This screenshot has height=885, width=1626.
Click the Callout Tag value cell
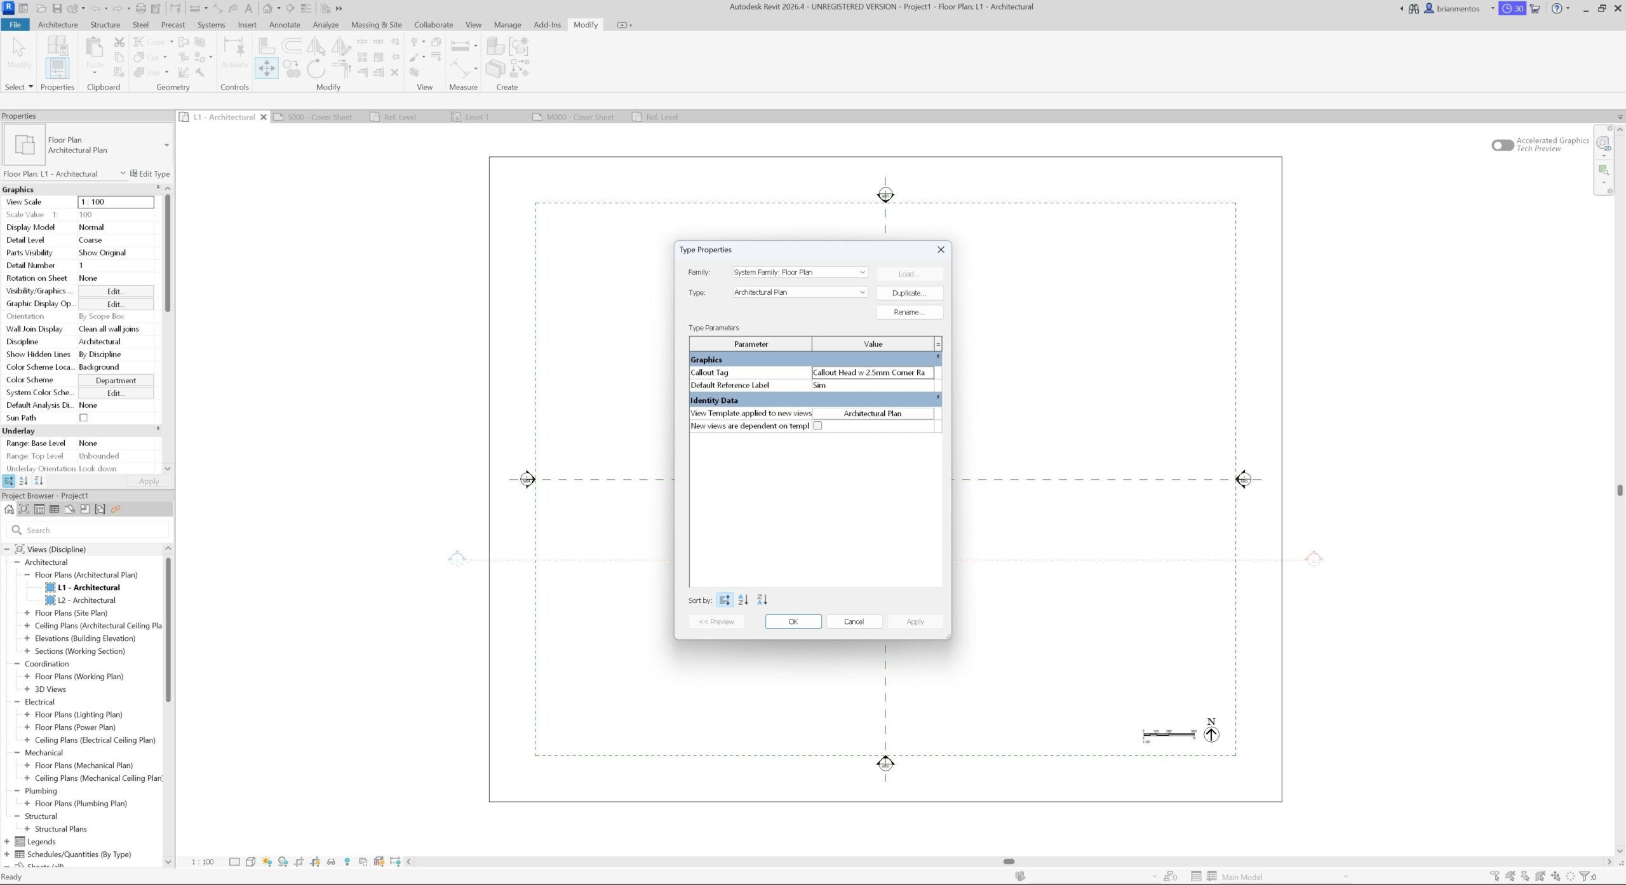click(873, 372)
